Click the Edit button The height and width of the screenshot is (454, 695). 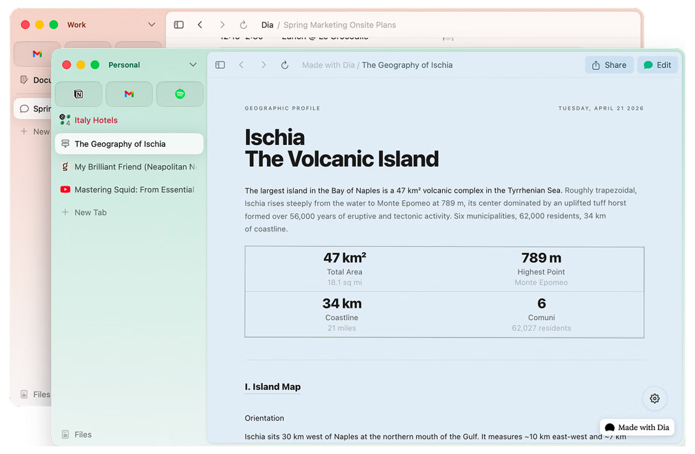pyautogui.click(x=657, y=65)
